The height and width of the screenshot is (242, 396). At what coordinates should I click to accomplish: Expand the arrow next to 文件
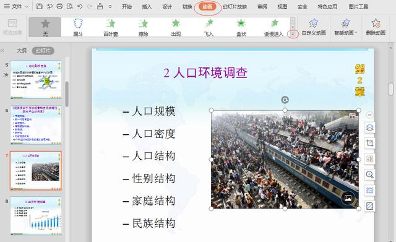tap(27, 7)
